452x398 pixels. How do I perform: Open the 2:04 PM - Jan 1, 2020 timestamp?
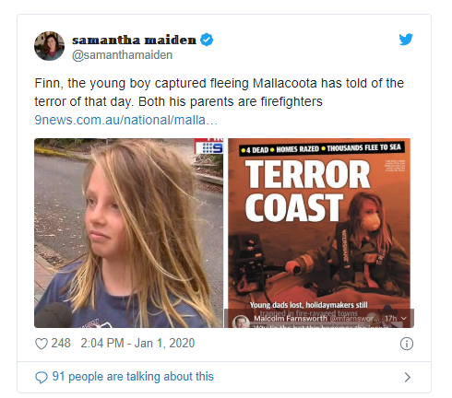coord(137,343)
